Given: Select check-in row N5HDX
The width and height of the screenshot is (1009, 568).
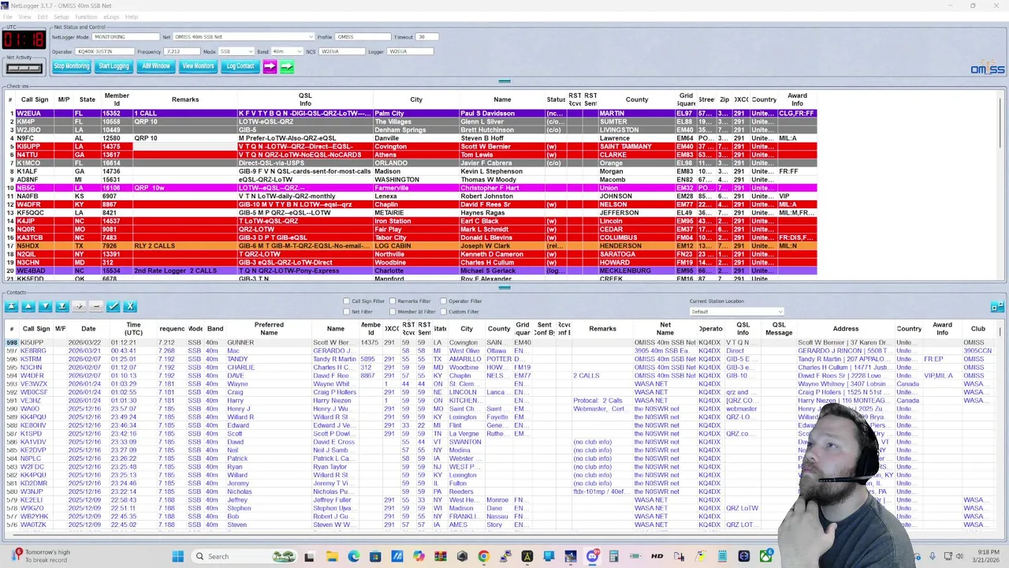Looking at the screenshot, I should point(410,246).
